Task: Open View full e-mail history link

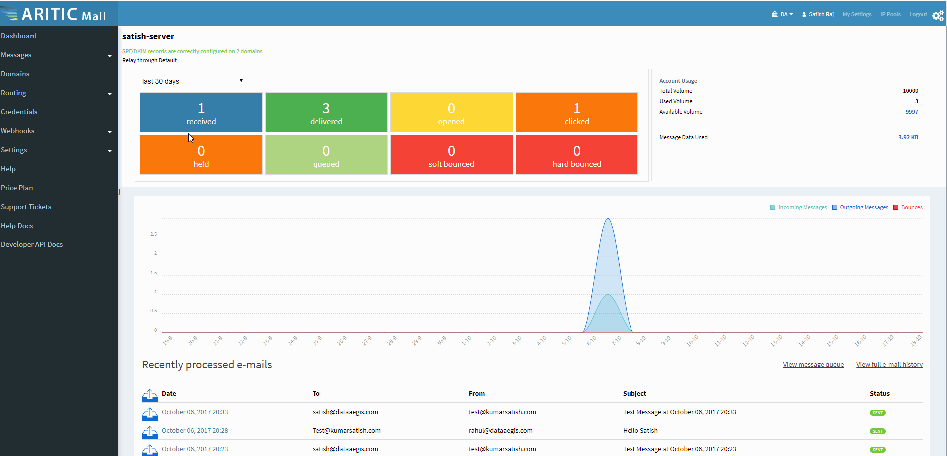Action: pos(889,365)
